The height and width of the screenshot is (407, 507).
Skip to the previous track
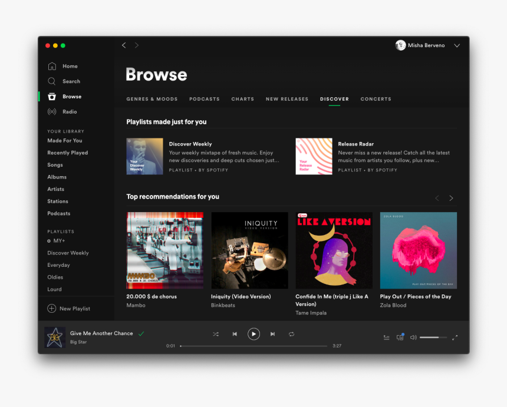pyautogui.click(x=235, y=334)
